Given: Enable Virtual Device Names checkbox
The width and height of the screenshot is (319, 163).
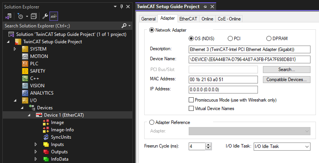Looking at the screenshot, I should 191,108.
